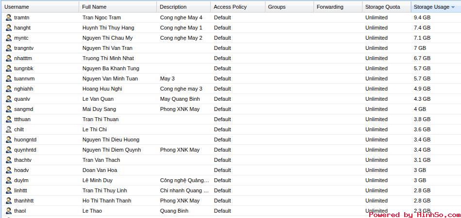The height and width of the screenshot is (218, 461).
Task: Click the user icon next to hoadv
Action: 9,170
